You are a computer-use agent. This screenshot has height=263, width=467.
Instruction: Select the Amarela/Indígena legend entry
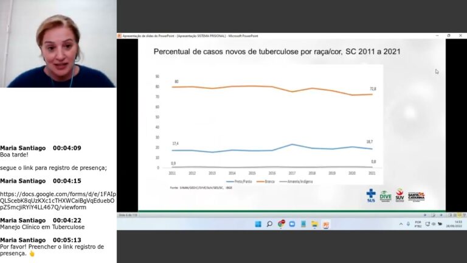[x=296, y=181]
